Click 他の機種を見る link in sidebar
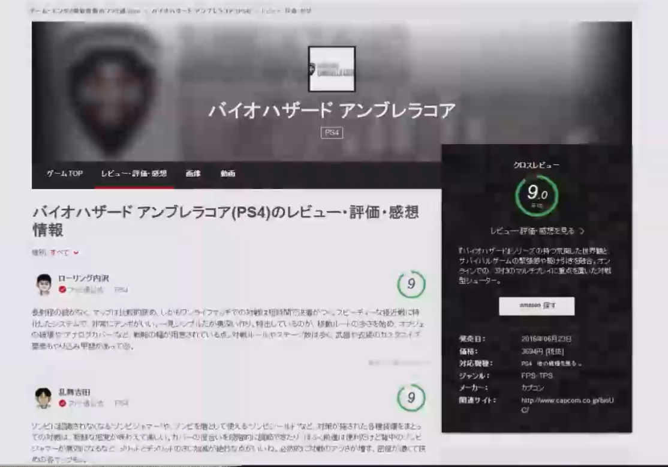 [x=558, y=363]
